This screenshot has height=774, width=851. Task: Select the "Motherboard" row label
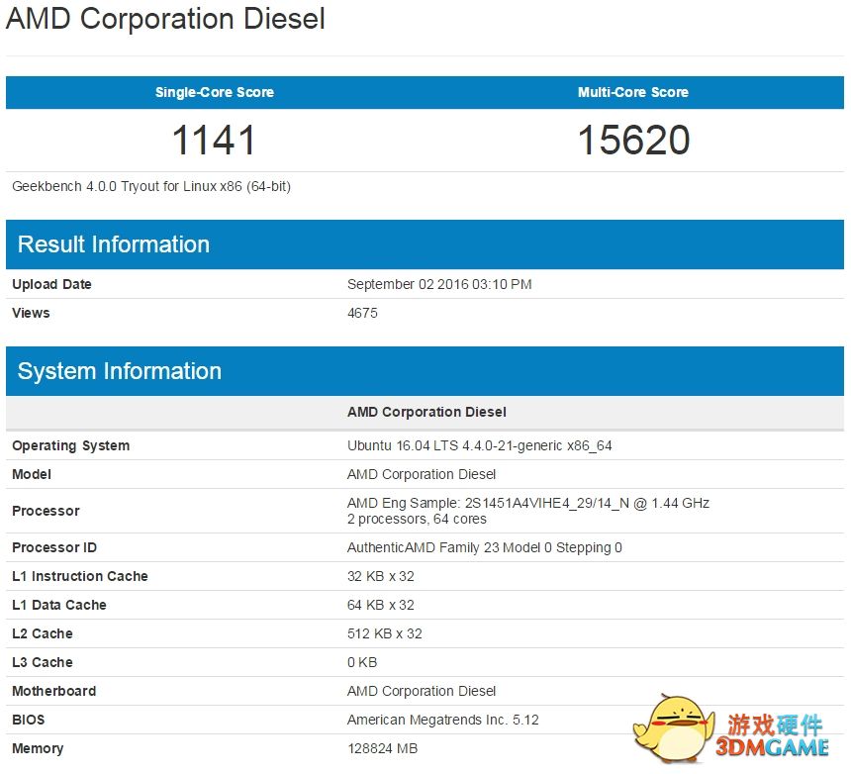click(53, 691)
